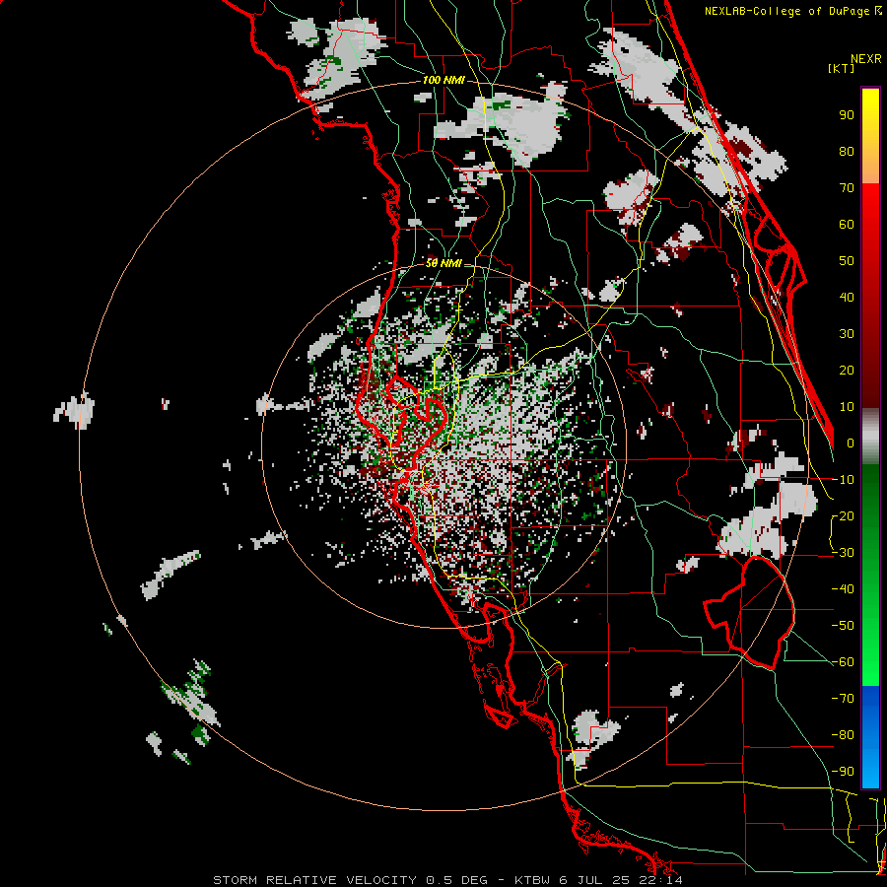Click the Storm Relative Velocity caption at bottom
The width and height of the screenshot is (887, 887).
(x=447, y=880)
